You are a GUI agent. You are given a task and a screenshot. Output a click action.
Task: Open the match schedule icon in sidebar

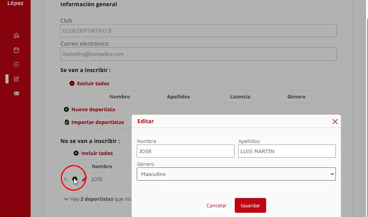(16, 64)
